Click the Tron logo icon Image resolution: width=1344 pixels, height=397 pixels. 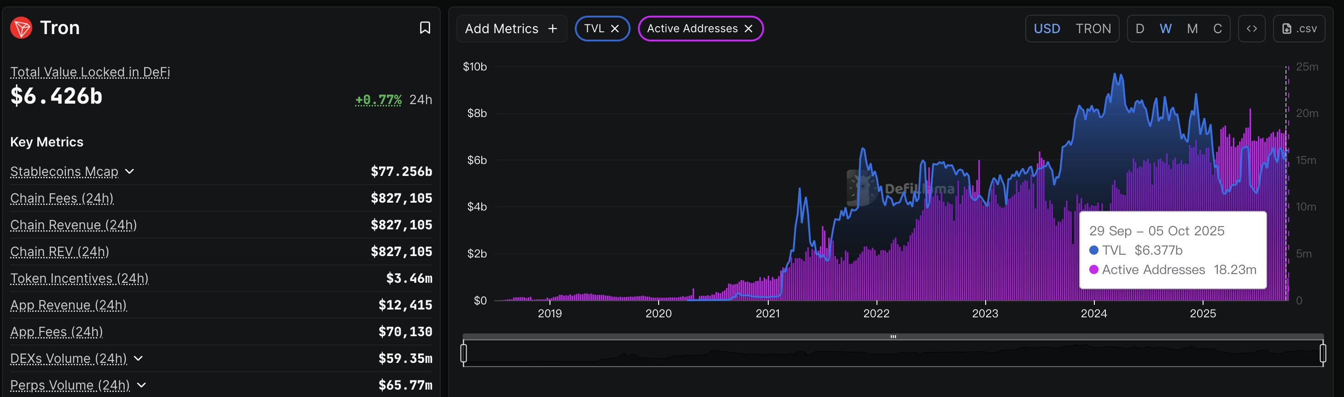point(21,28)
